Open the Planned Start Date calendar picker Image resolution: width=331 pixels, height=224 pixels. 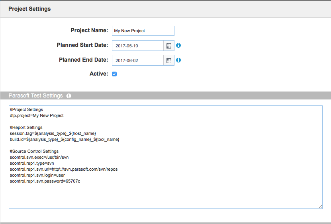coord(169,46)
